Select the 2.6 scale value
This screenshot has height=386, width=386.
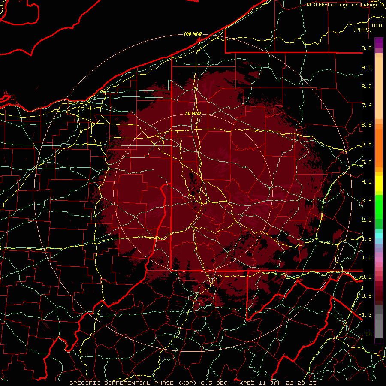367,220
